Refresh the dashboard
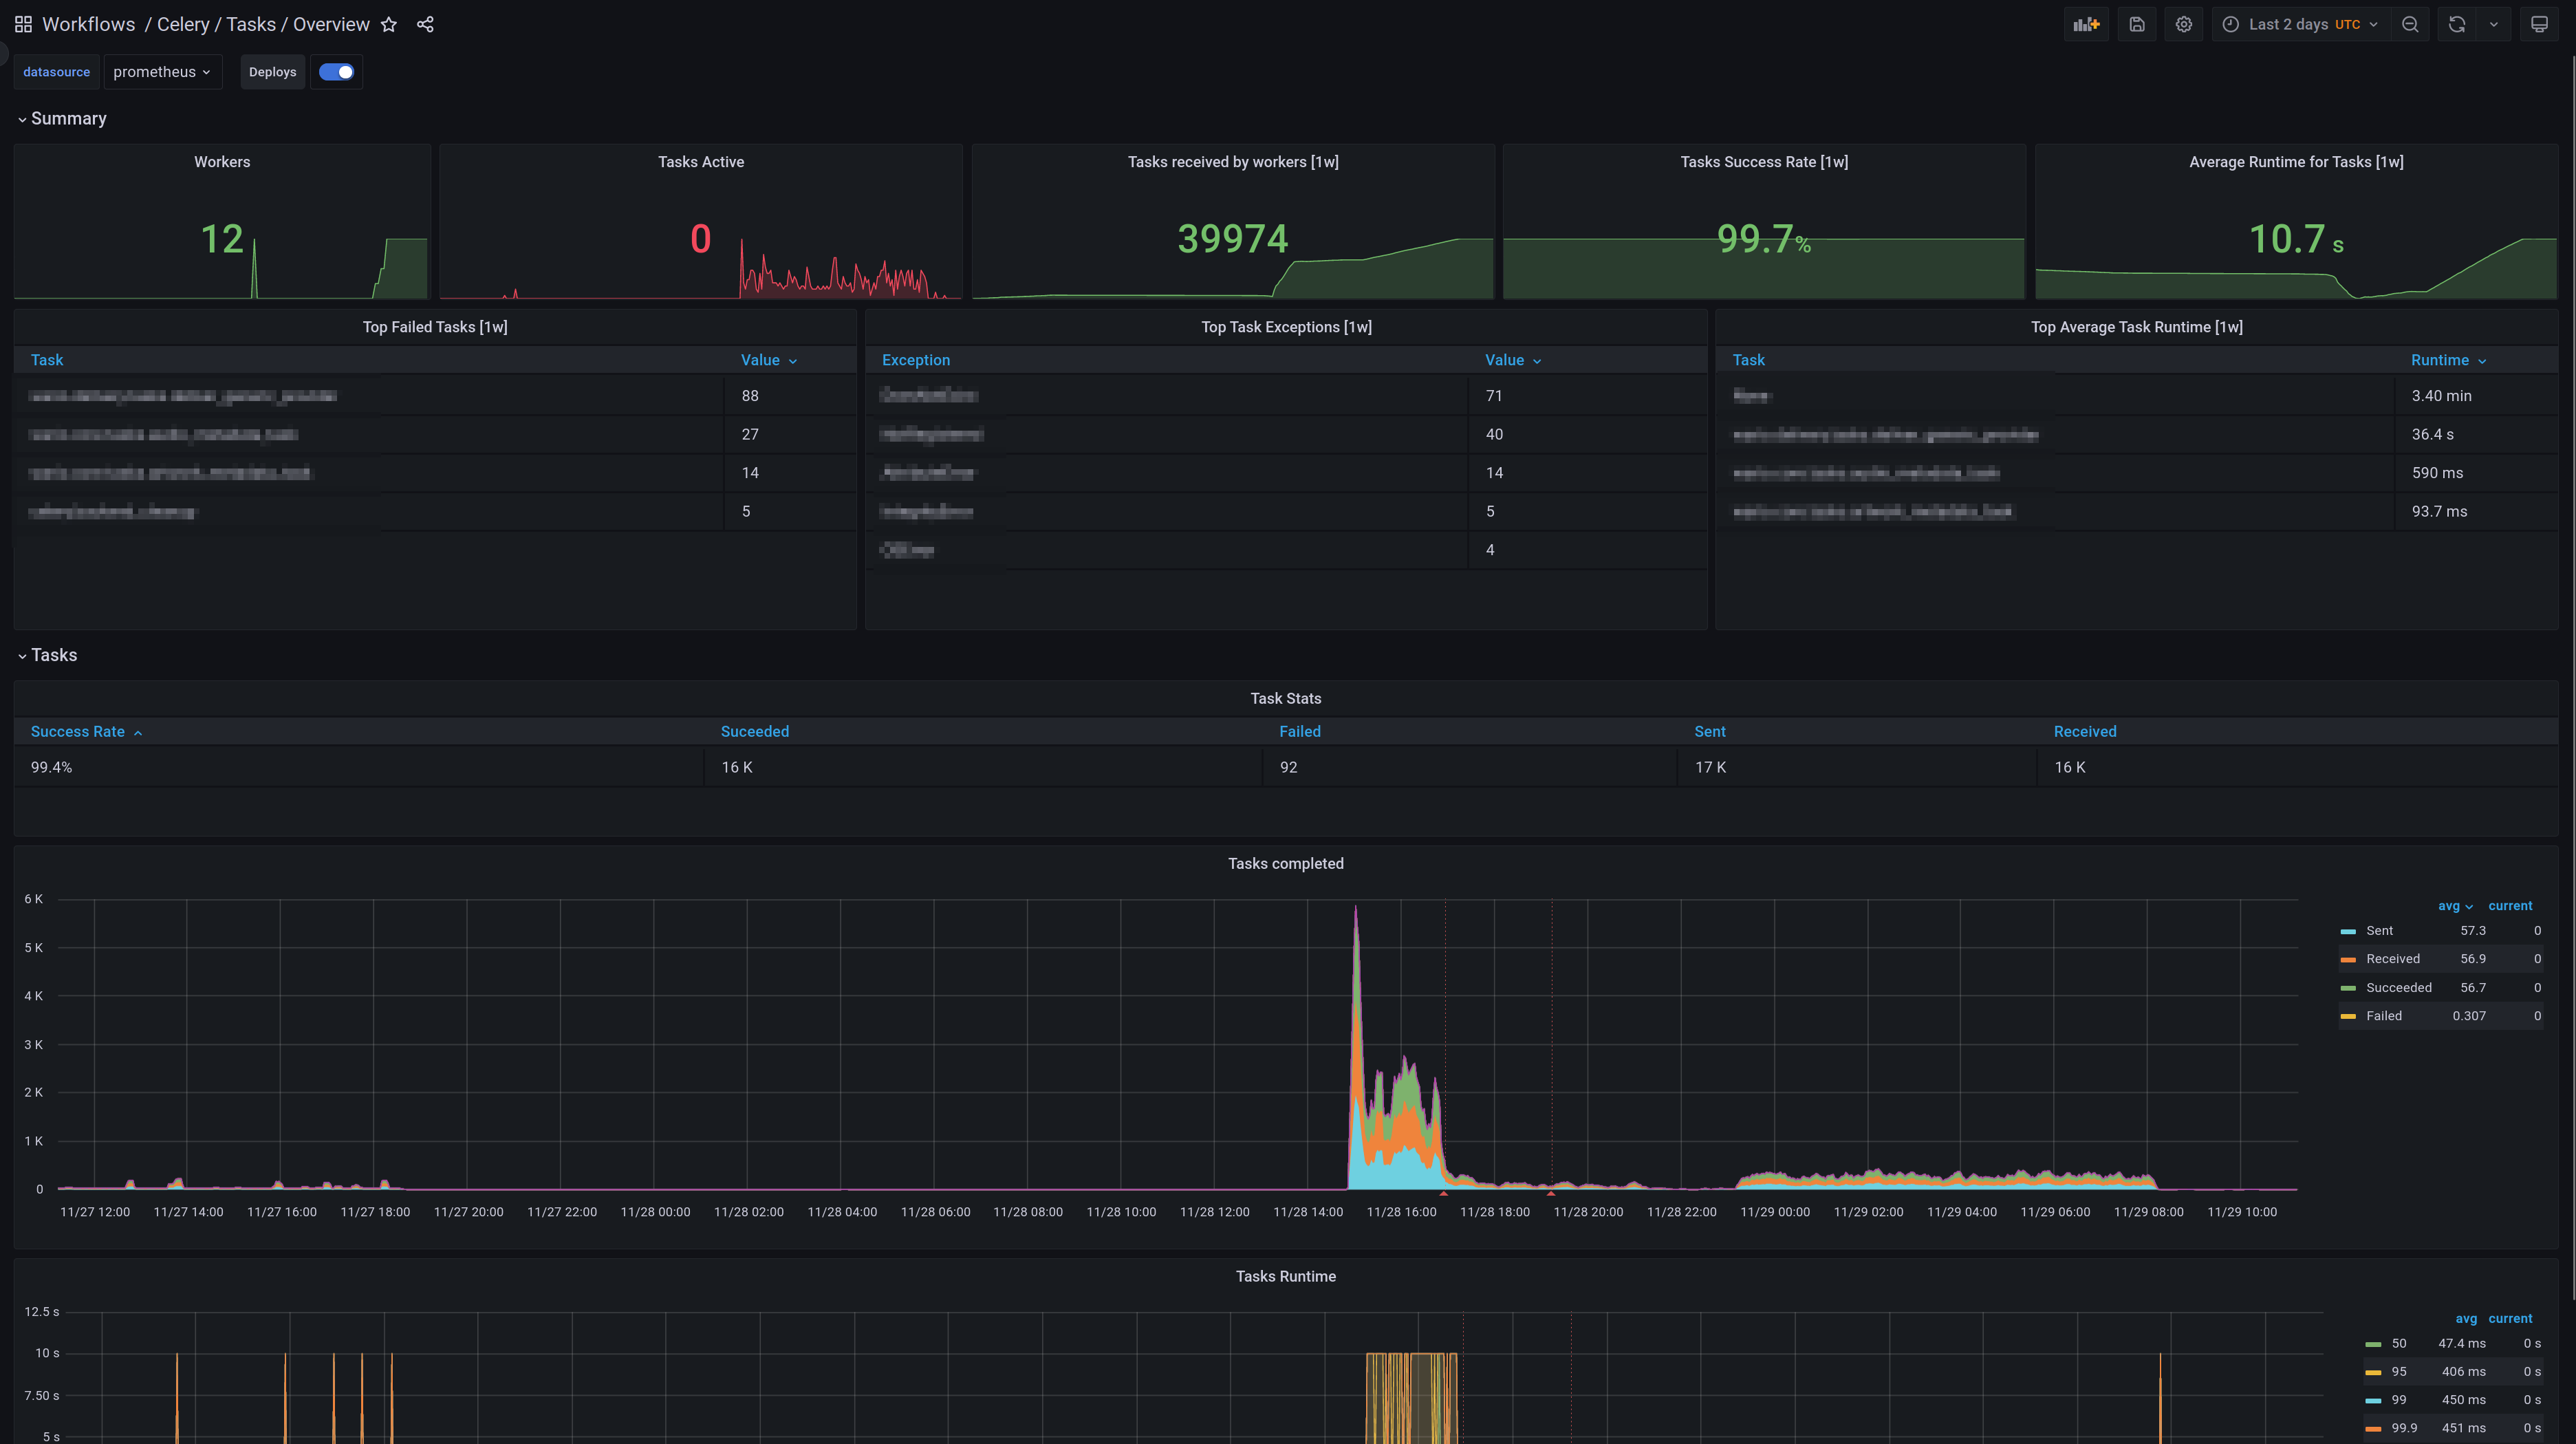Image resolution: width=2576 pixels, height=1444 pixels. pyautogui.click(x=2457, y=24)
